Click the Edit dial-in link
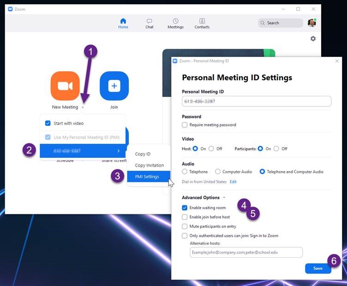 click(233, 181)
